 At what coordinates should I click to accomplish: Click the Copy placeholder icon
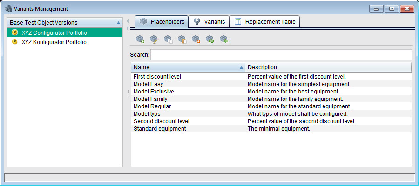[168, 40]
